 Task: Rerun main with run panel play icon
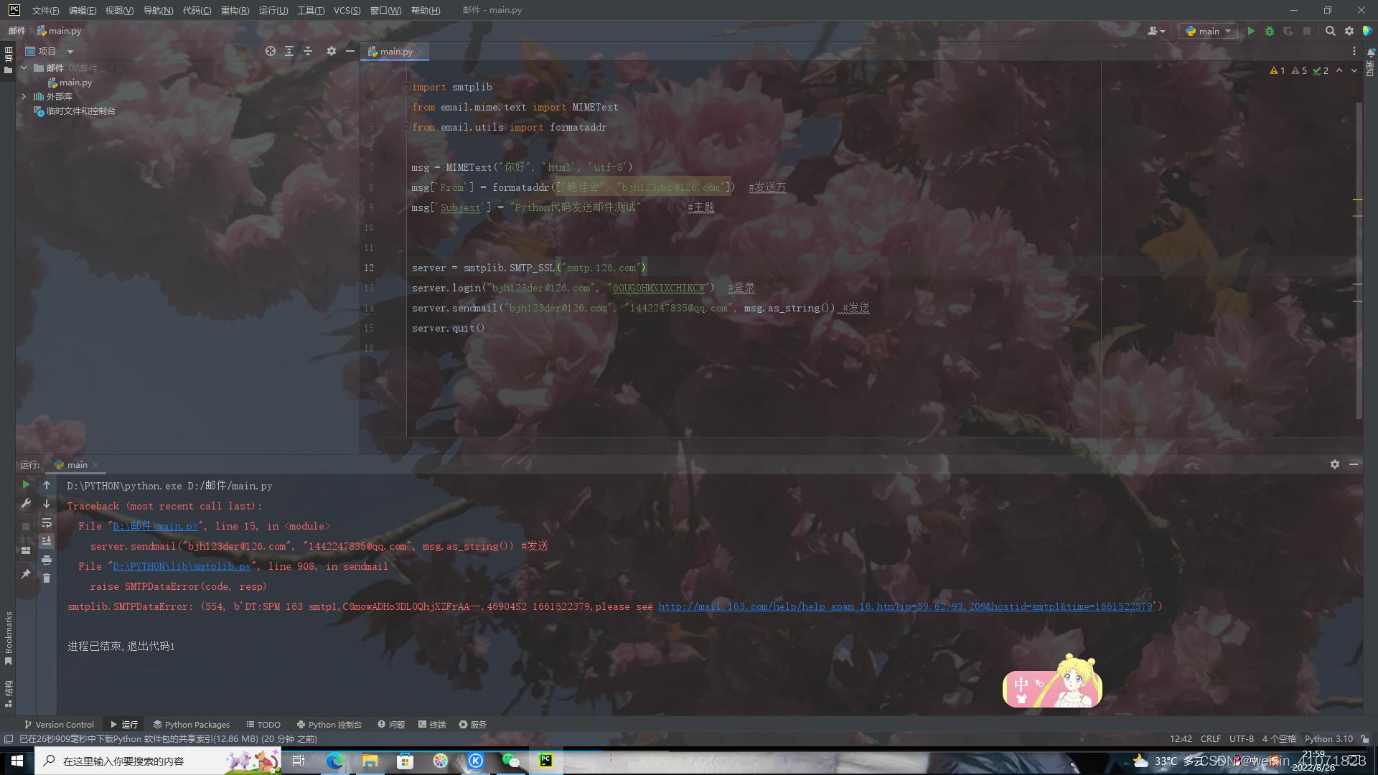[x=26, y=485]
